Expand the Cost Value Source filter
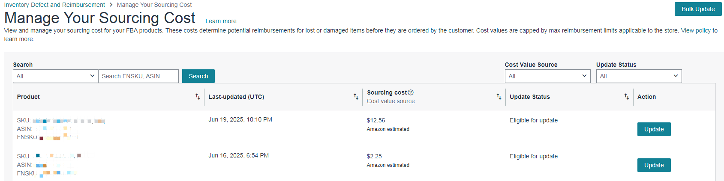This screenshot has width=724, height=181. coord(547,76)
